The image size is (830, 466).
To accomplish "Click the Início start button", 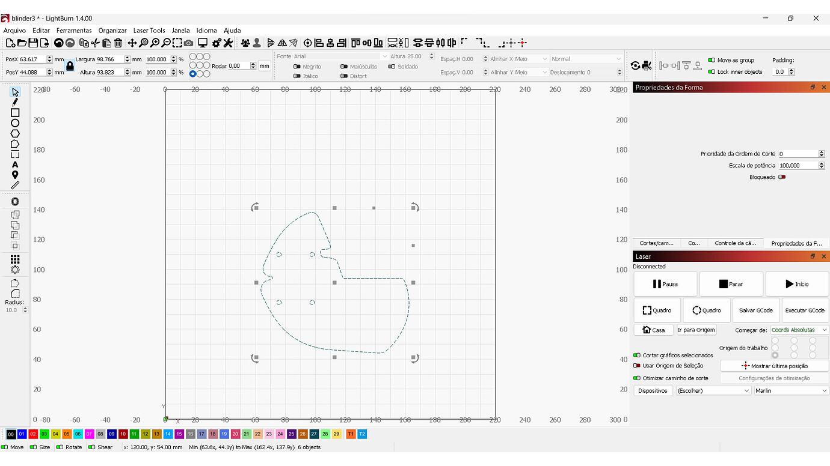I will 797,284.
